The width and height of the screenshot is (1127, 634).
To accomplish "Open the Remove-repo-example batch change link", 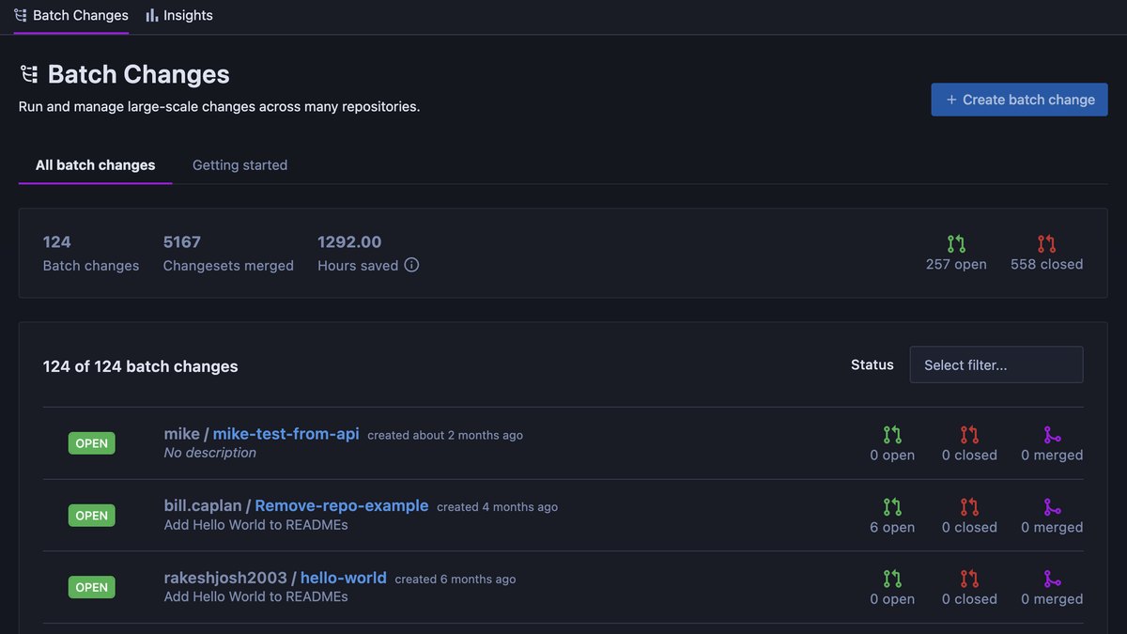I will [342, 505].
